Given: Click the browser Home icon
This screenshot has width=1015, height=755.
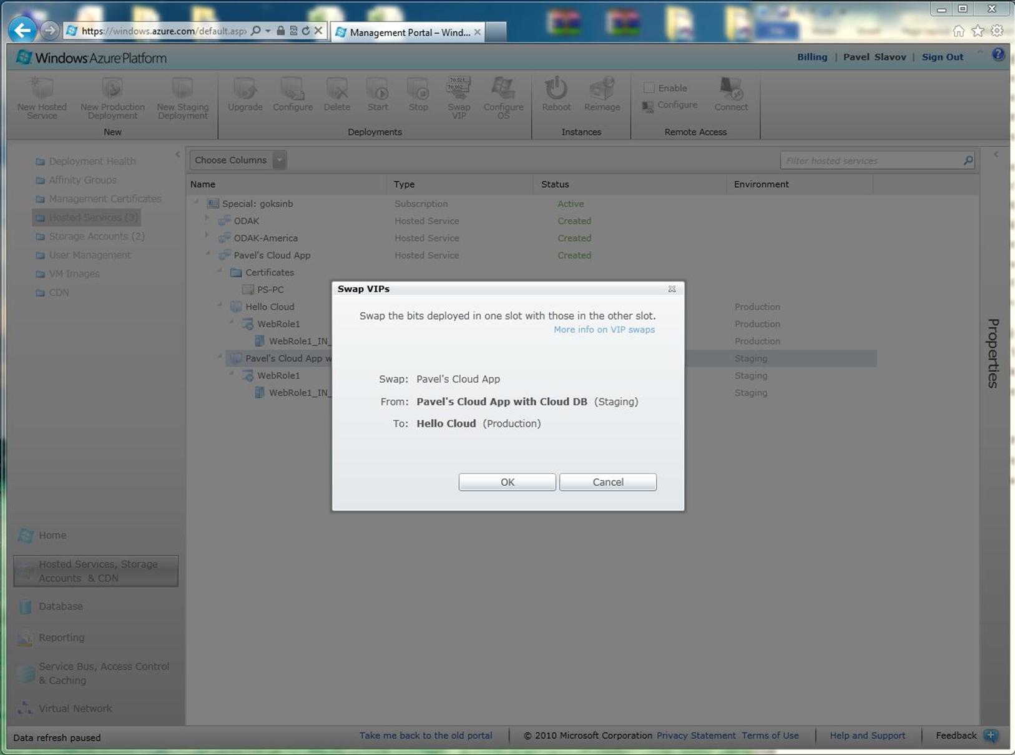Looking at the screenshot, I should click(958, 31).
